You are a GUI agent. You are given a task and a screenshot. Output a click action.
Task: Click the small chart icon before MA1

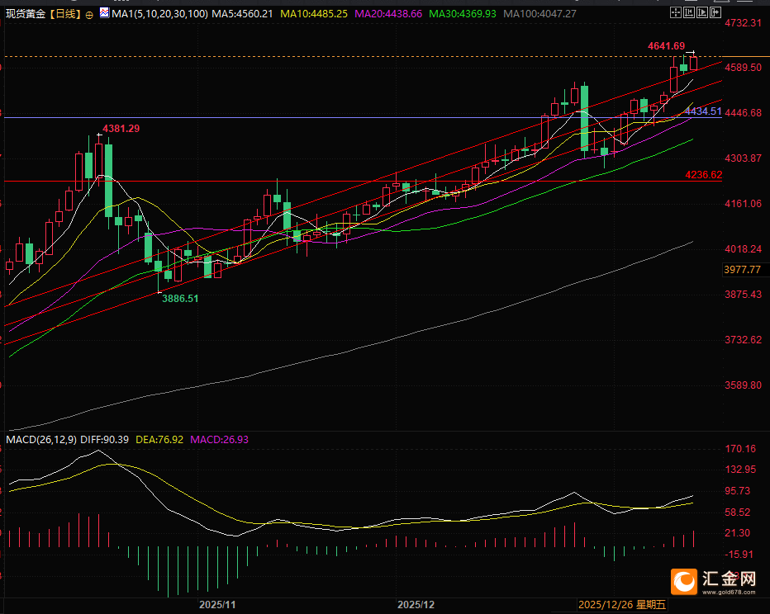click(x=103, y=14)
